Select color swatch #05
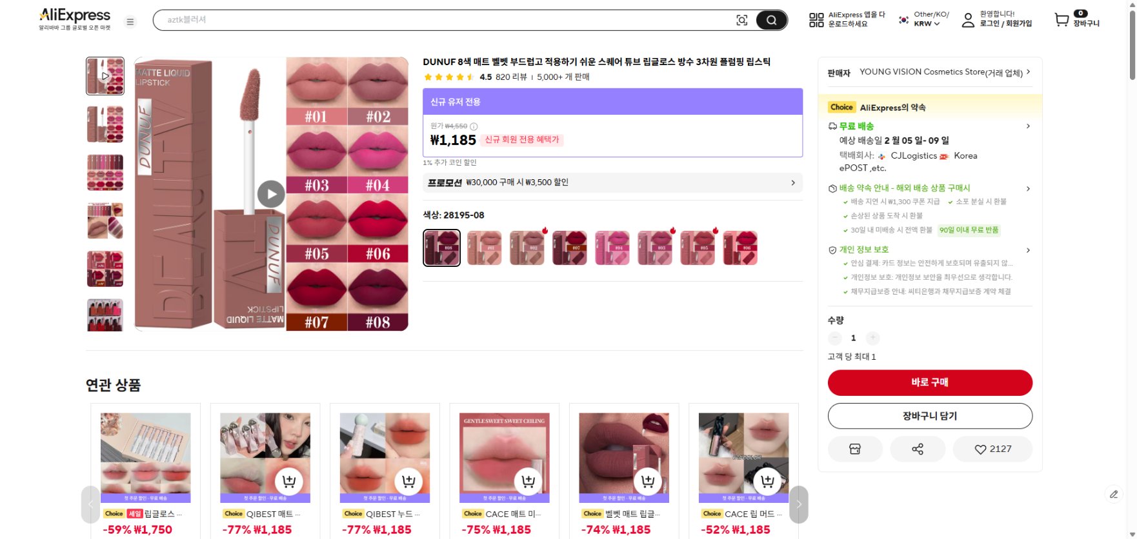 (698, 248)
